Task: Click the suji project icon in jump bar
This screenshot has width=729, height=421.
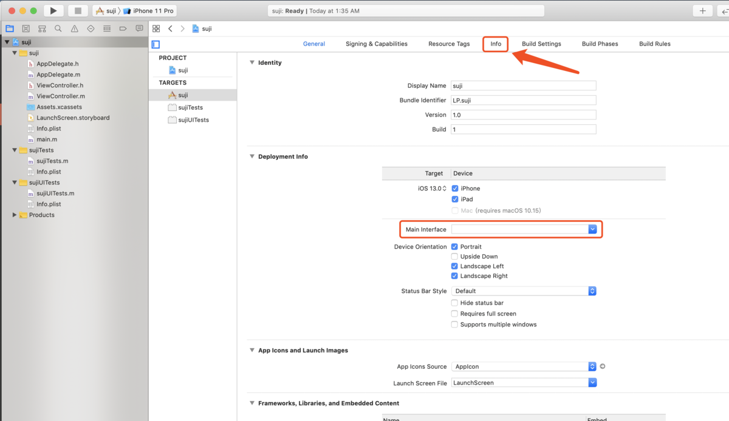Action: point(196,29)
